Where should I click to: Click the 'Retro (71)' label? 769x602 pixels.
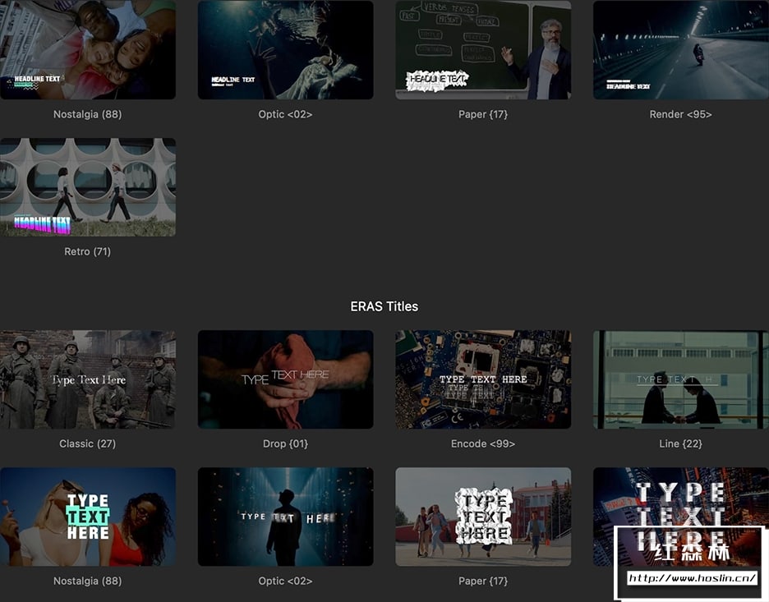(88, 251)
